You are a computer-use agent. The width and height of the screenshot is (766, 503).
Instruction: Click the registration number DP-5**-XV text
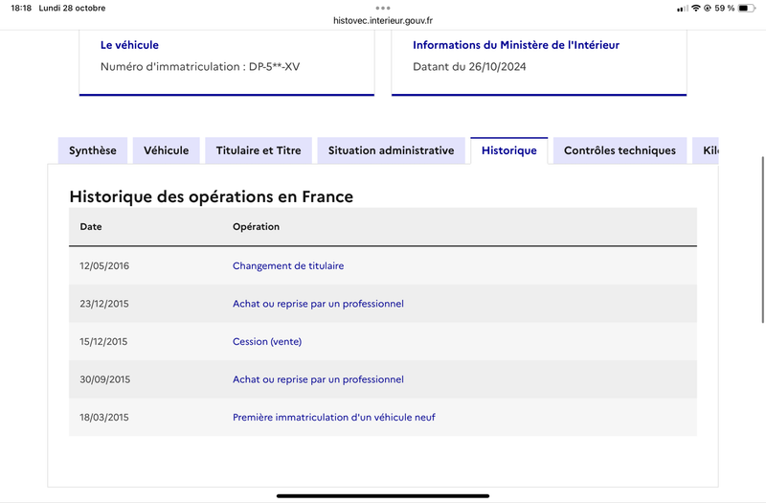coord(274,66)
